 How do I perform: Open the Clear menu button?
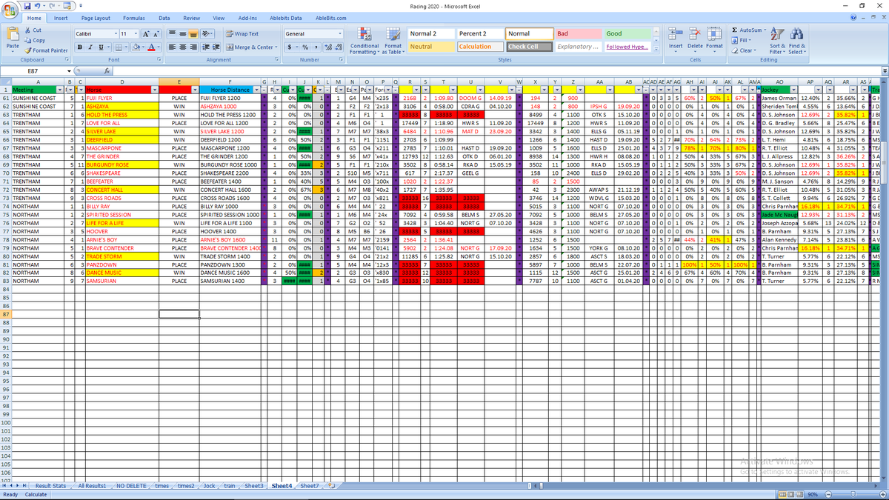pyautogui.click(x=743, y=50)
